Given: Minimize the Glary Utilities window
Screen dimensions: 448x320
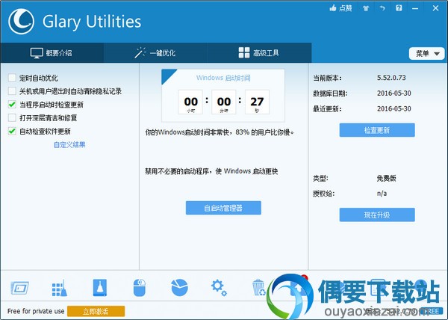Looking at the screenshot, I should (x=415, y=8).
